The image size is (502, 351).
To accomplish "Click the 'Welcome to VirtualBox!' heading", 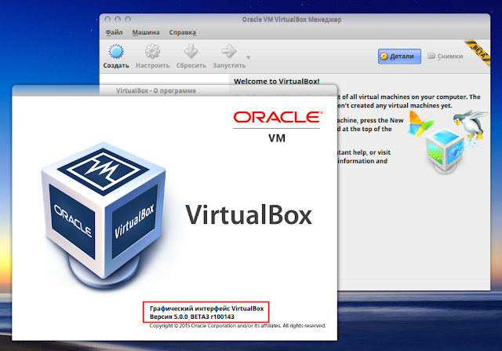I will pos(277,82).
